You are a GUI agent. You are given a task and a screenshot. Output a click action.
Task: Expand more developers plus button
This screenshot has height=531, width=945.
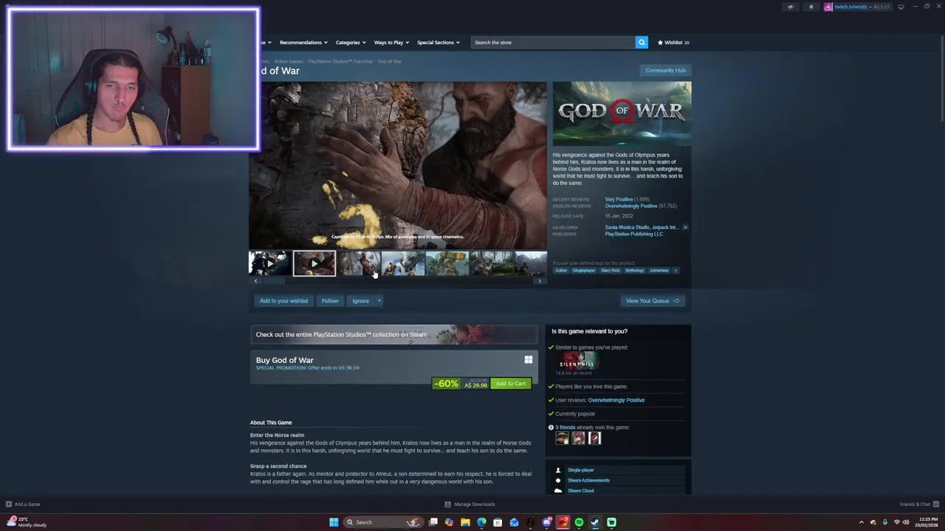coord(685,227)
